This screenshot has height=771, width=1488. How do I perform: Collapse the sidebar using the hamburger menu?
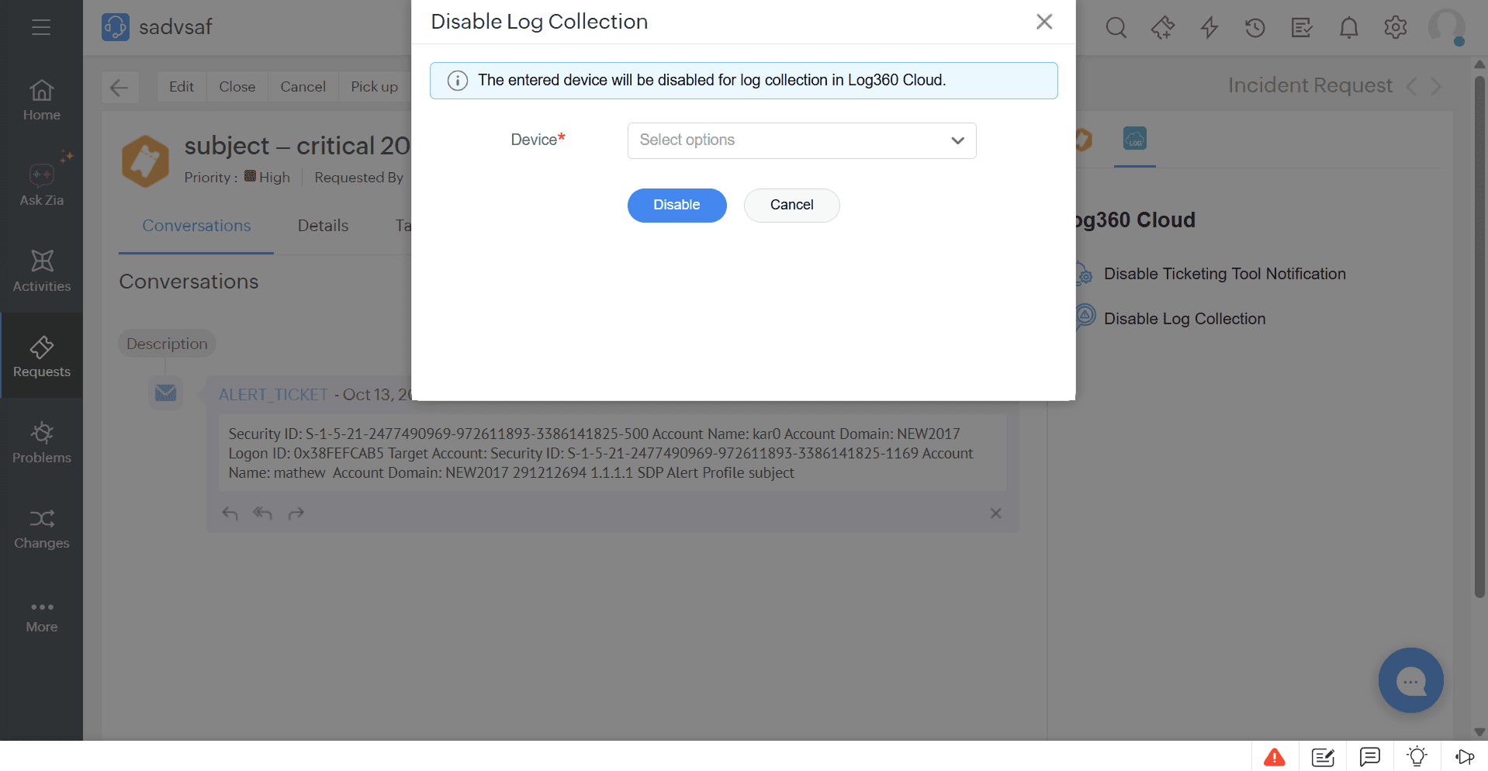pos(41,27)
